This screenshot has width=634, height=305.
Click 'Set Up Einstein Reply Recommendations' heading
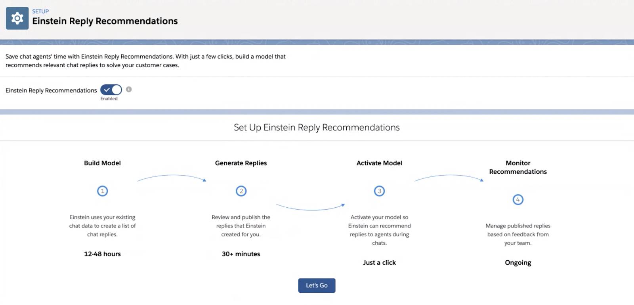[317, 127]
